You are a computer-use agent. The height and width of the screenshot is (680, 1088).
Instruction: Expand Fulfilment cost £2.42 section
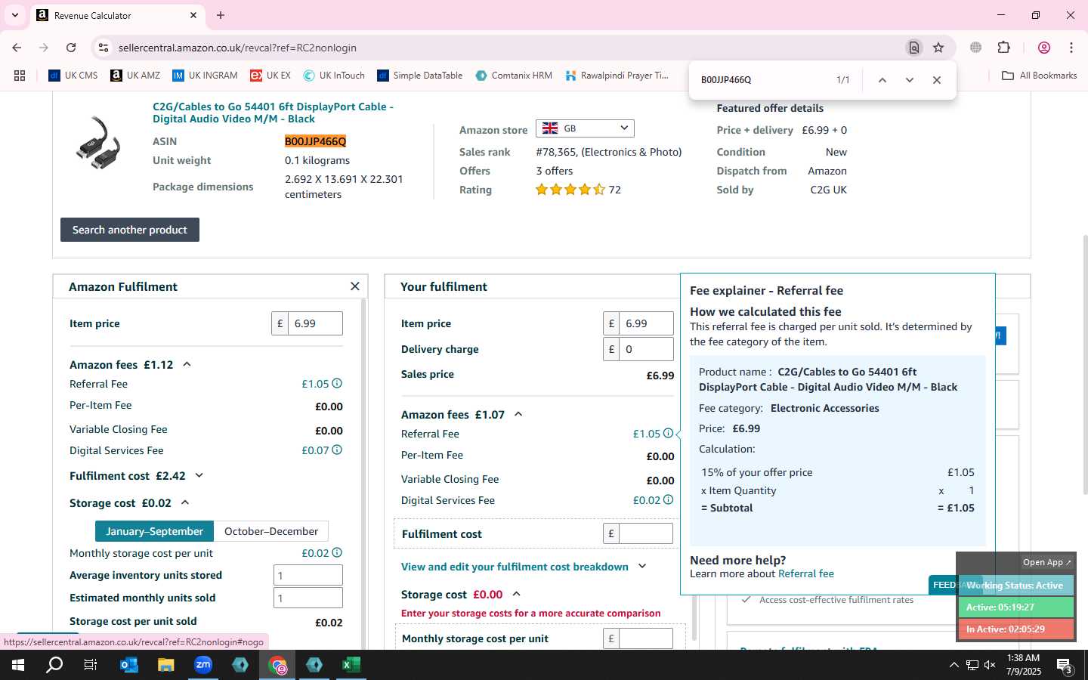pos(199,475)
